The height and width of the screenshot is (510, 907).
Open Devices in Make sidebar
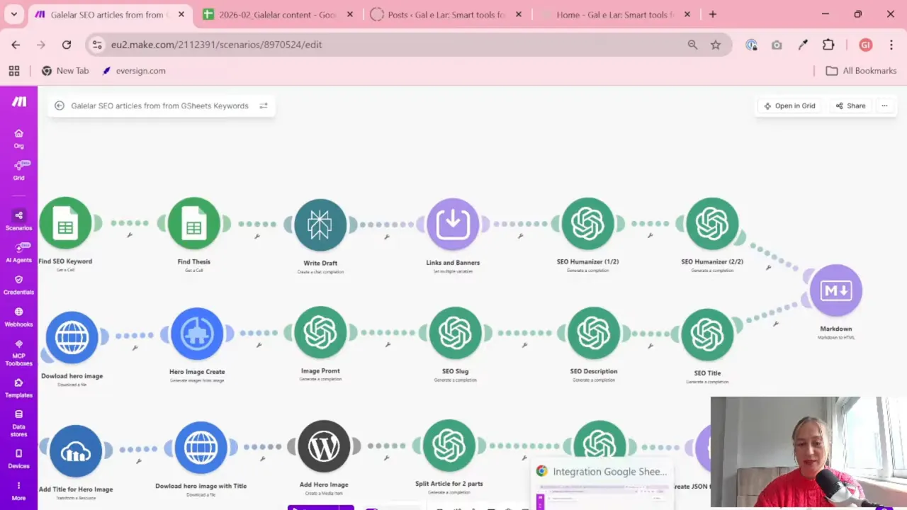point(18,459)
